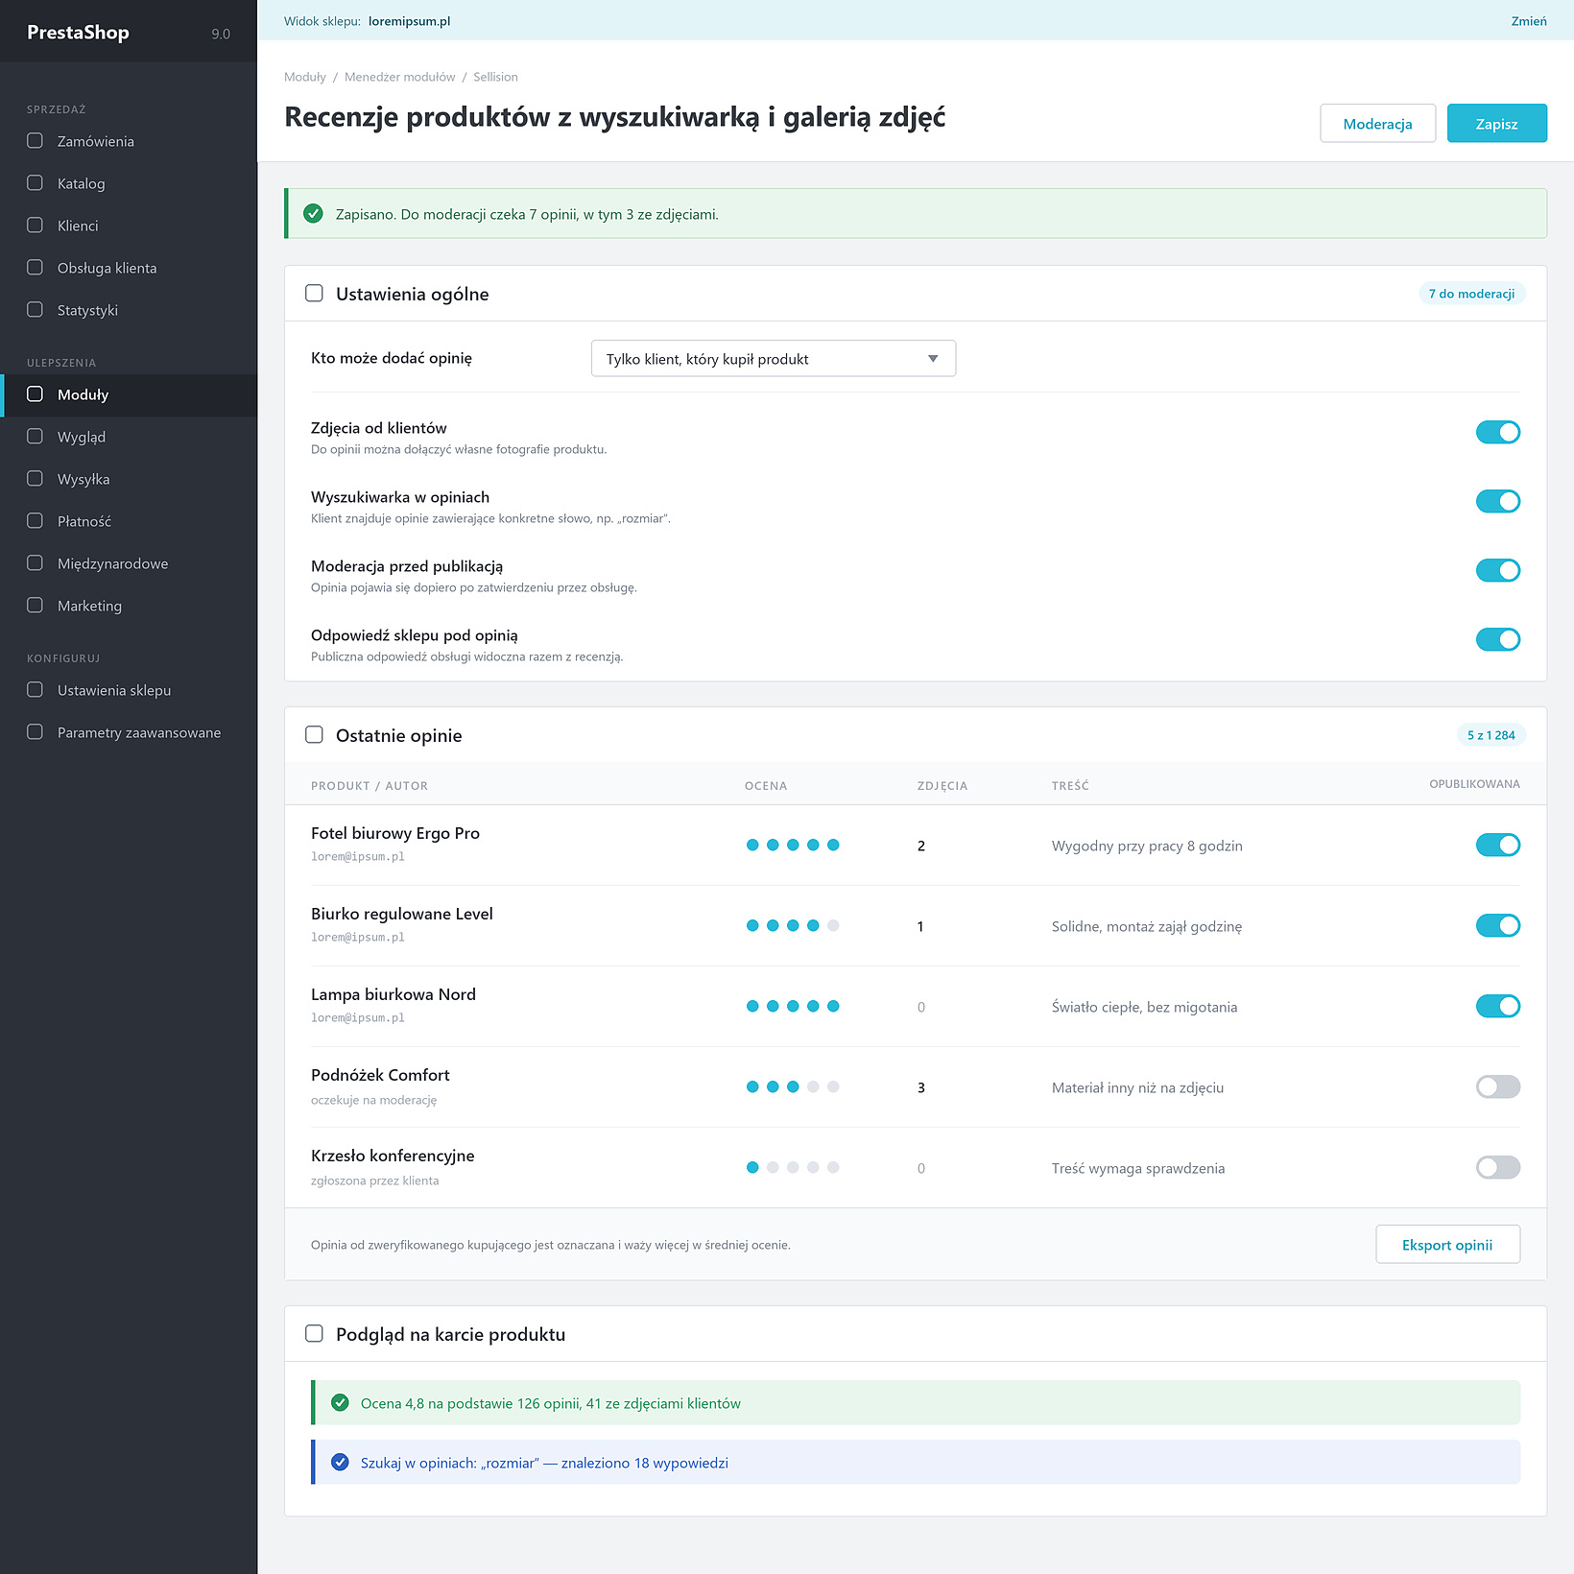Screen dimensions: 1574x1574
Task: Click the Moderacja button
Action: (1377, 124)
